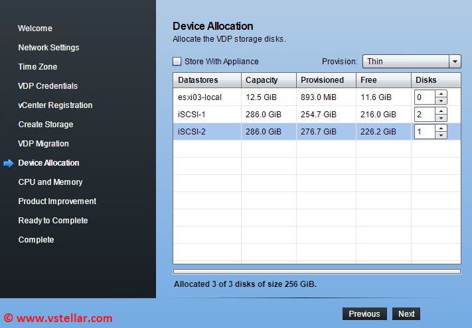Click down arrow on iSCSI-1 disks stepper
The width and height of the screenshot is (472, 328).
[x=441, y=118]
